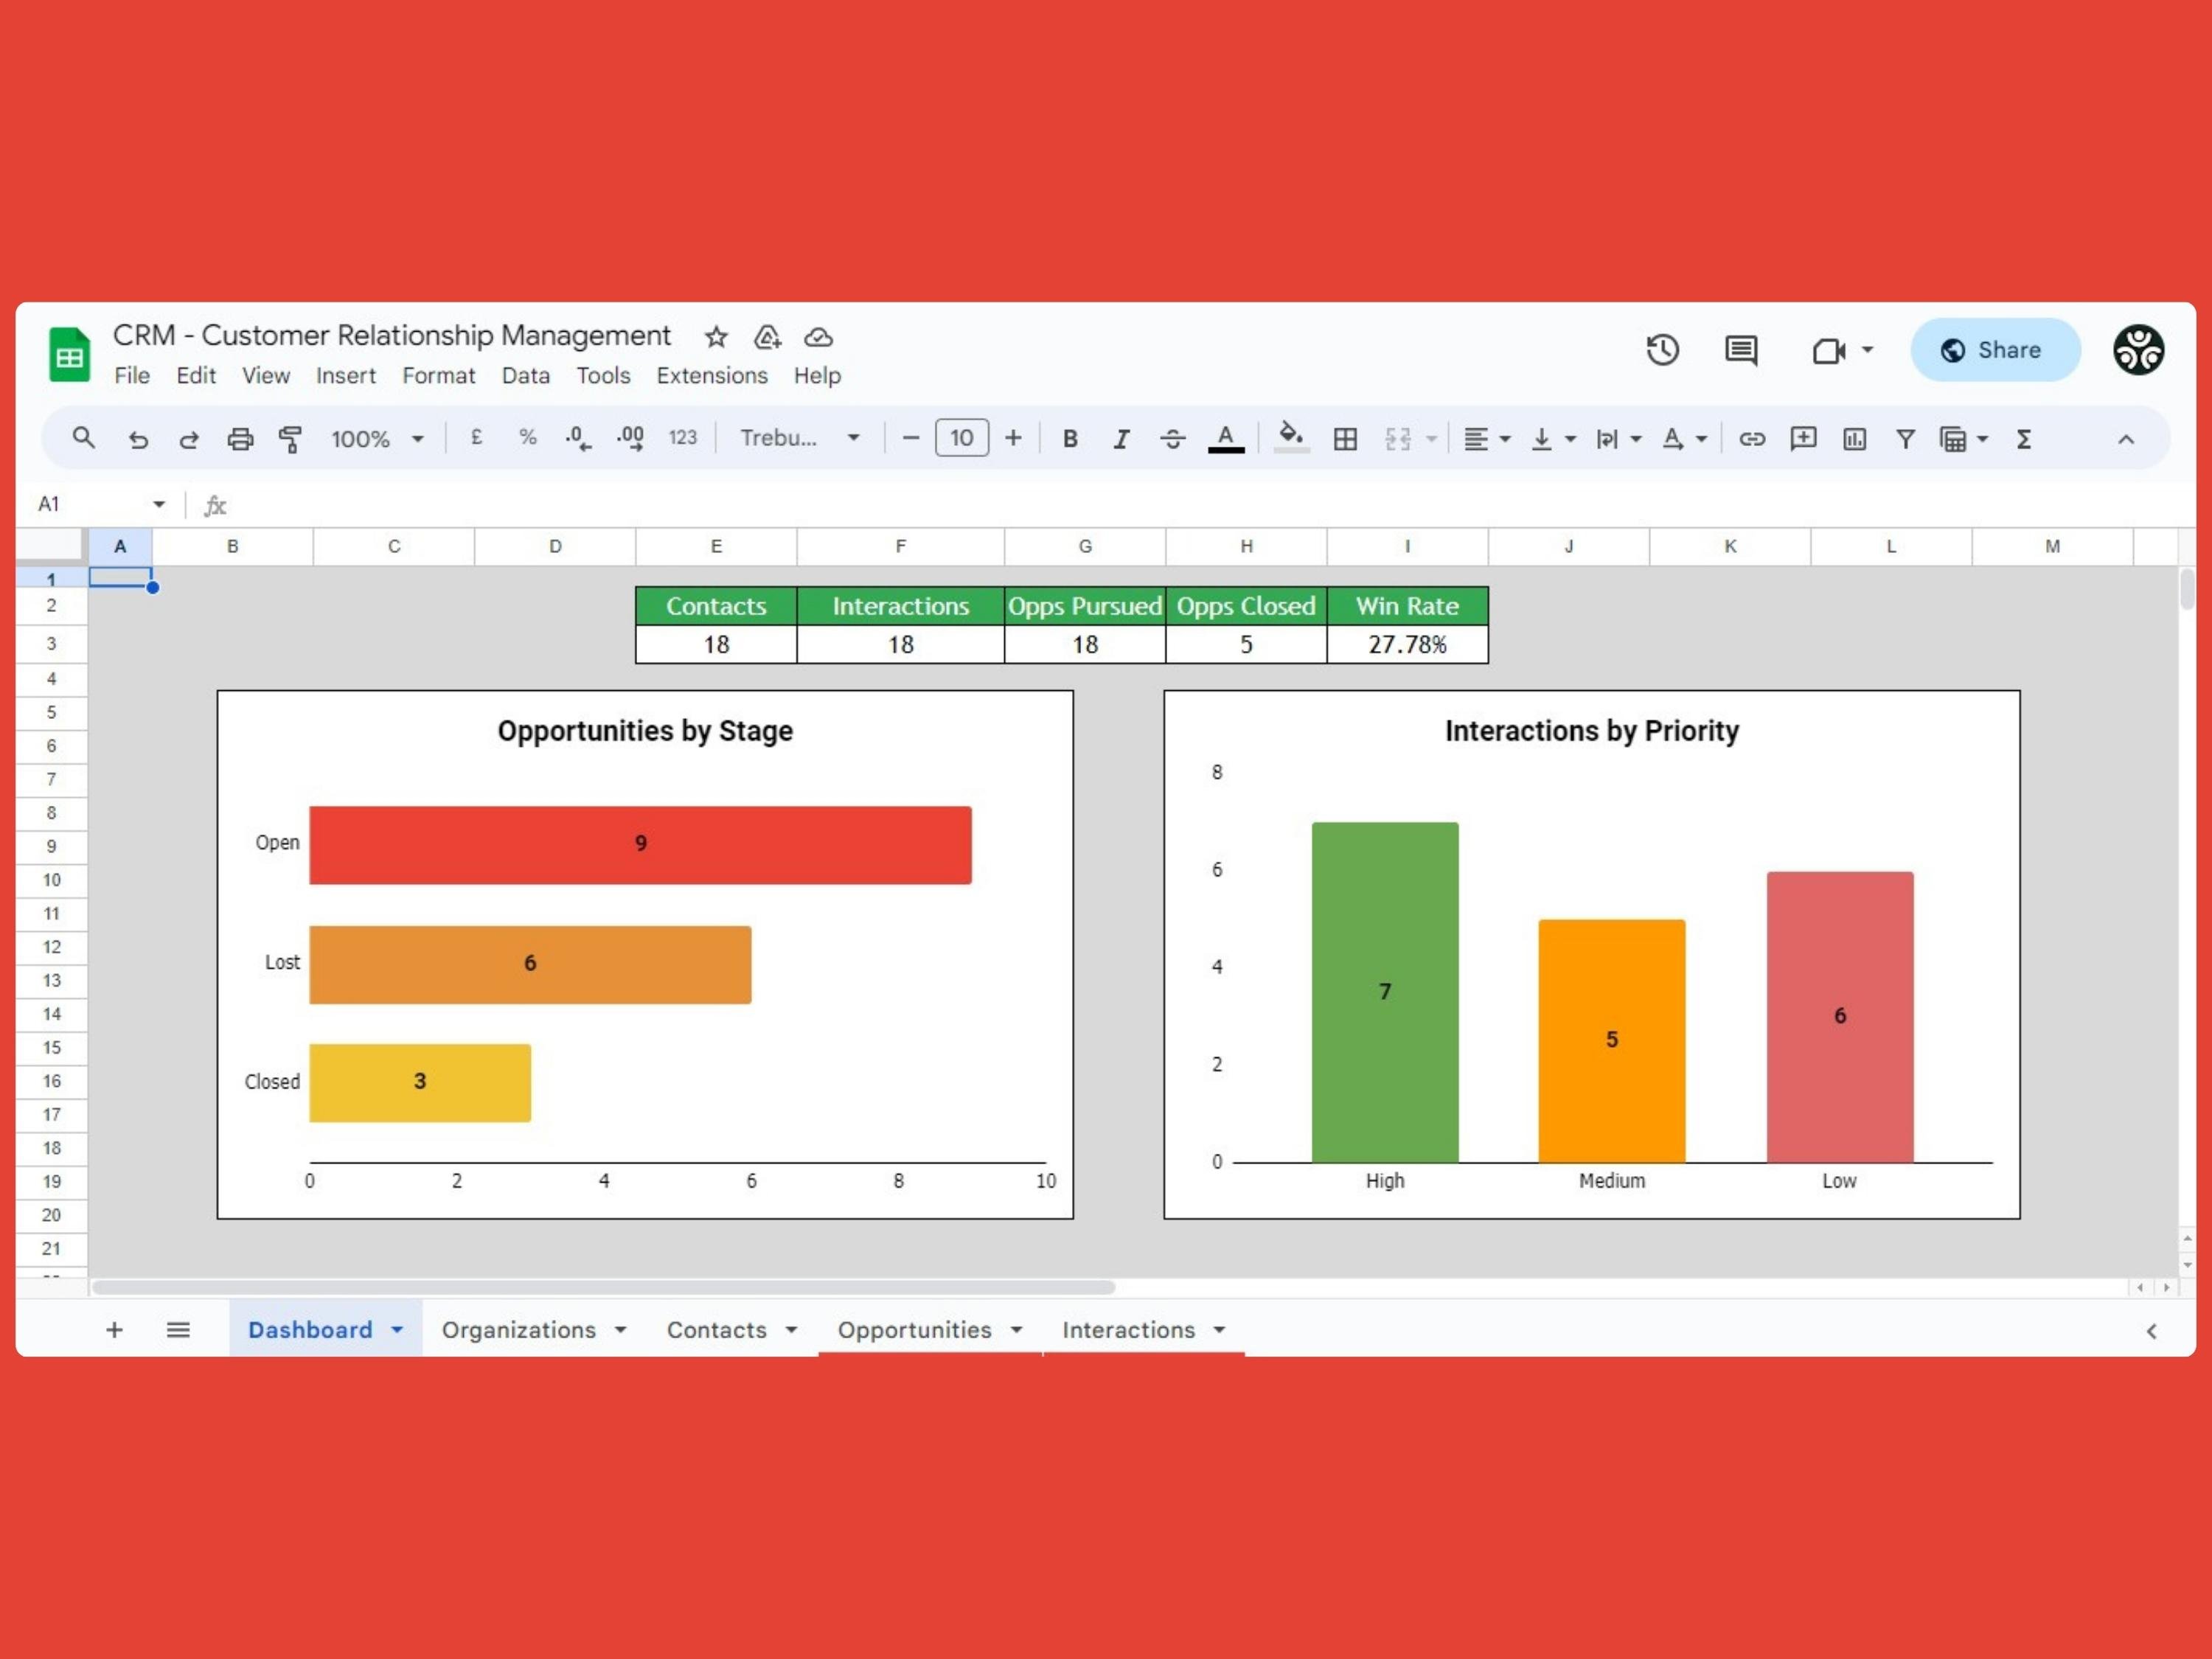The image size is (2212, 1659).
Task: Open the fill color paint bucket
Action: [1291, 436]
